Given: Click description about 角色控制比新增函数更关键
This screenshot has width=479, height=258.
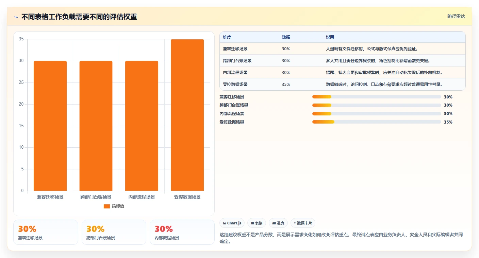Looking at the screenshot, I should click(x=378, y=61).
